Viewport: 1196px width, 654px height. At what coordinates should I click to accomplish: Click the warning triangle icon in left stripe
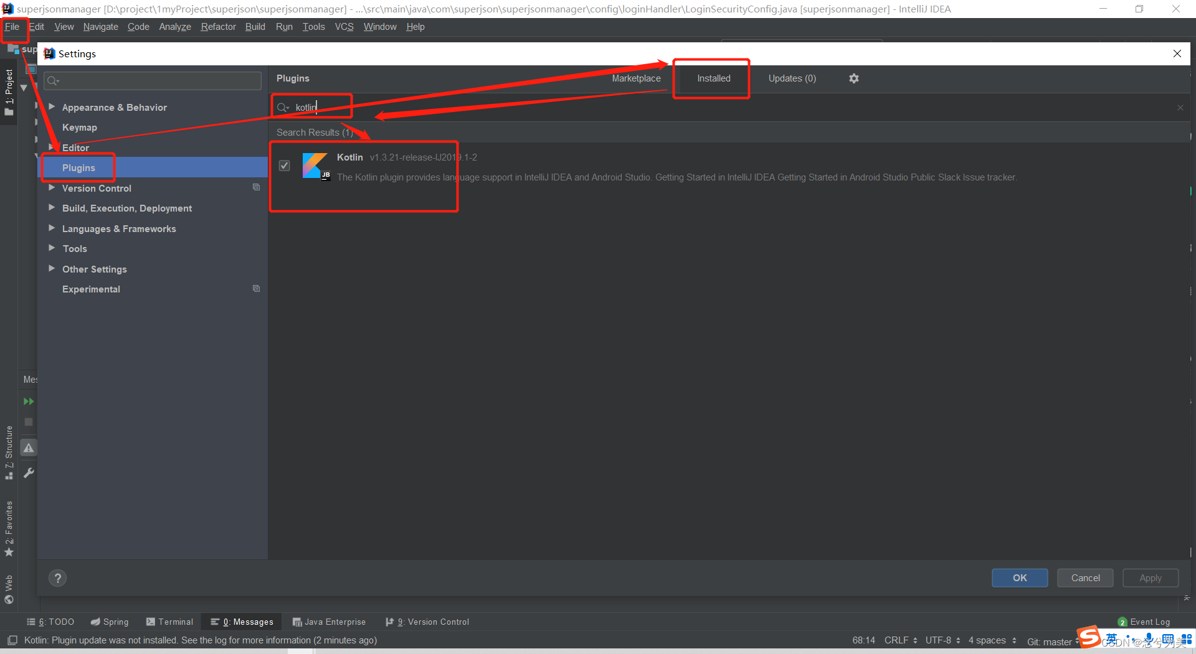[28, 447]
